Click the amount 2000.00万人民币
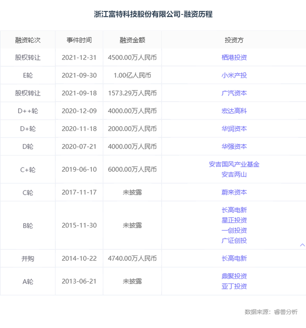Image resolution: width=306 pixels, height=328 pixels. [x=132, y=129]
